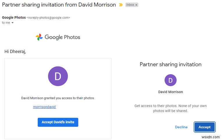Remove the Inbox label with its x
This screenshot has width=223, height=140.
click(136, 5)
